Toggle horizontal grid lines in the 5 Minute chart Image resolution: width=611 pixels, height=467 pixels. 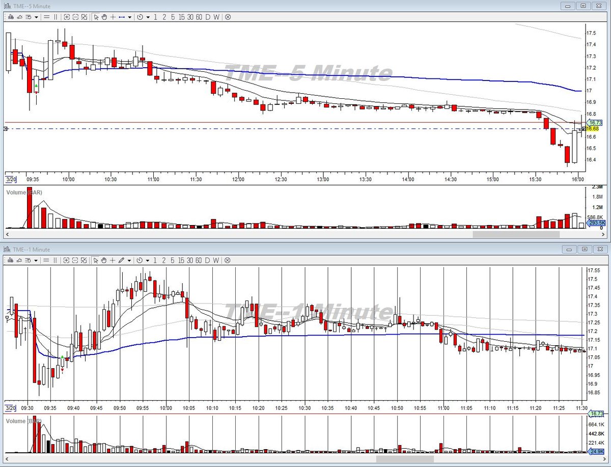tap(46, 17)
